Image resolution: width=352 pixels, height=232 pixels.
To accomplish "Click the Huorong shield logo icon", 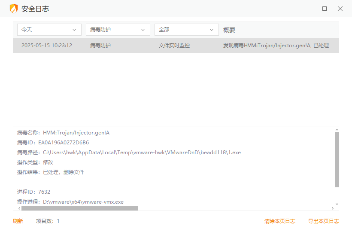I will (x=13, y=9).
